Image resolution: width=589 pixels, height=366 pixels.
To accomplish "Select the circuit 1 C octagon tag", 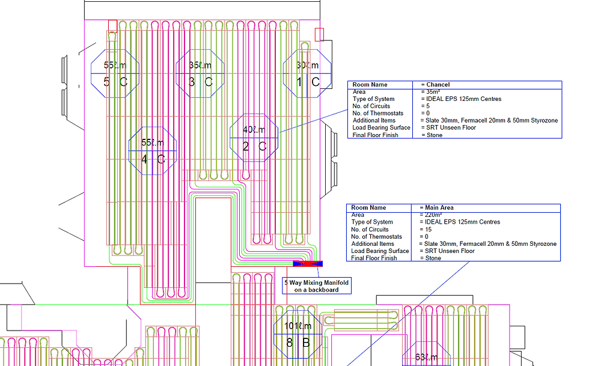I will [307, 74].
